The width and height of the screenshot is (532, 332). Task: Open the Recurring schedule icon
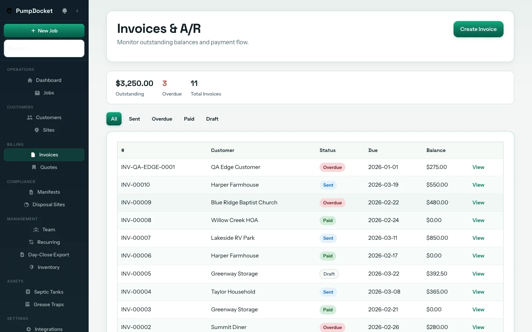[31, 242]
